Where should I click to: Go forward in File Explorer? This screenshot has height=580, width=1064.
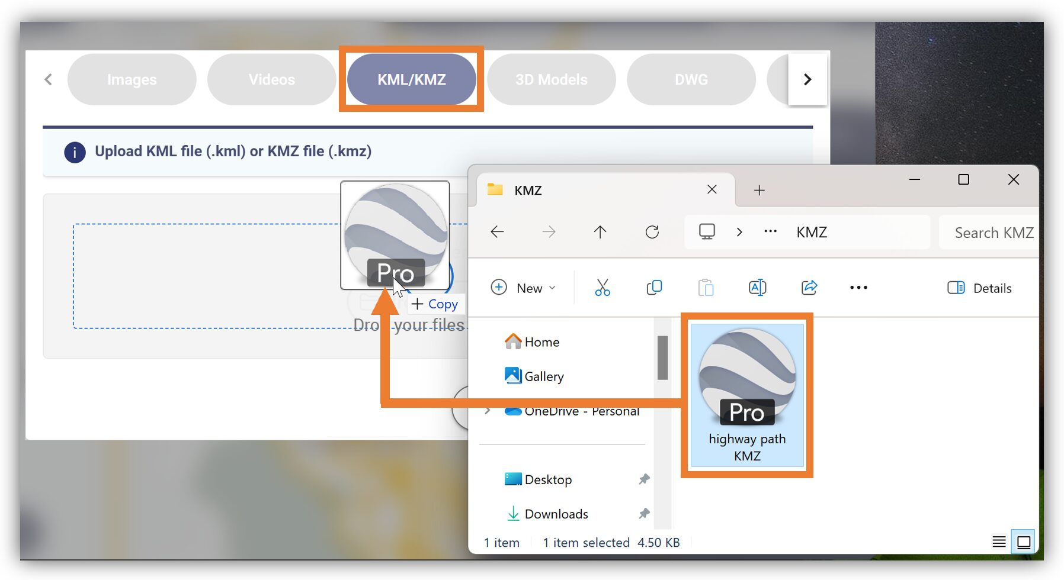(x=549, y=232)
